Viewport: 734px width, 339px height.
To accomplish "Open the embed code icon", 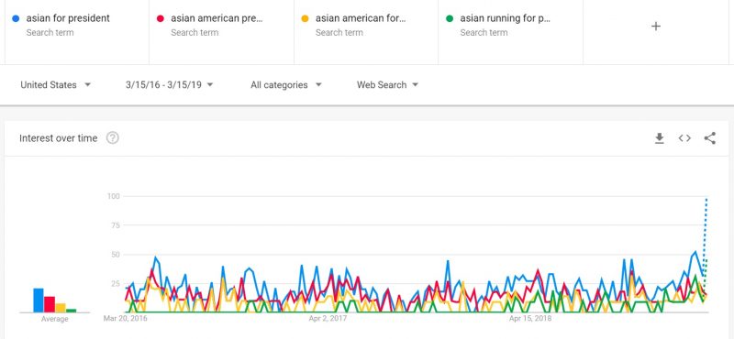I will point(684,138).
